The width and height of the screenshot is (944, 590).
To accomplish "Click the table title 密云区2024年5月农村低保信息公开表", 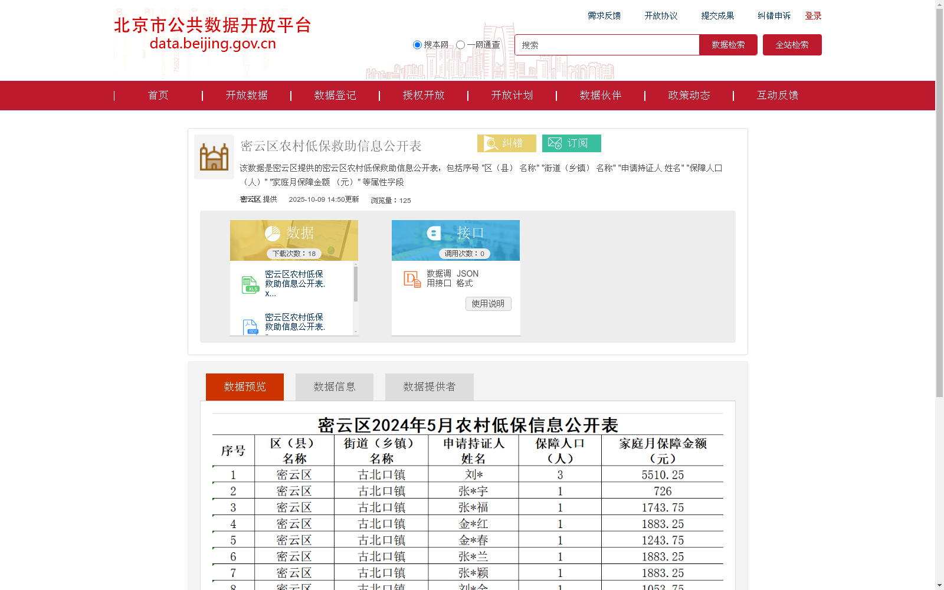I will (468, 425).
